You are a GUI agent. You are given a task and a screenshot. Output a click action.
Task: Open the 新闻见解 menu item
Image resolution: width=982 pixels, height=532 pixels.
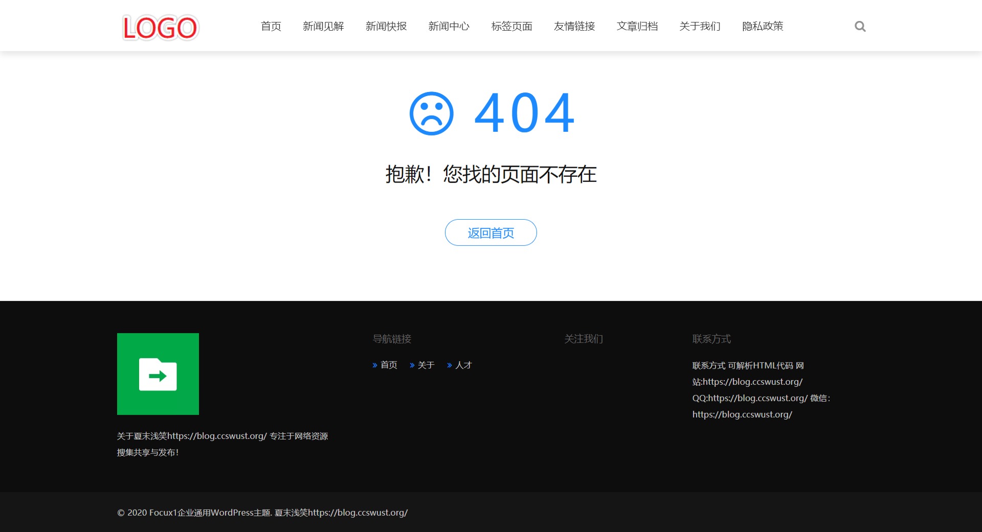point(323,26)
